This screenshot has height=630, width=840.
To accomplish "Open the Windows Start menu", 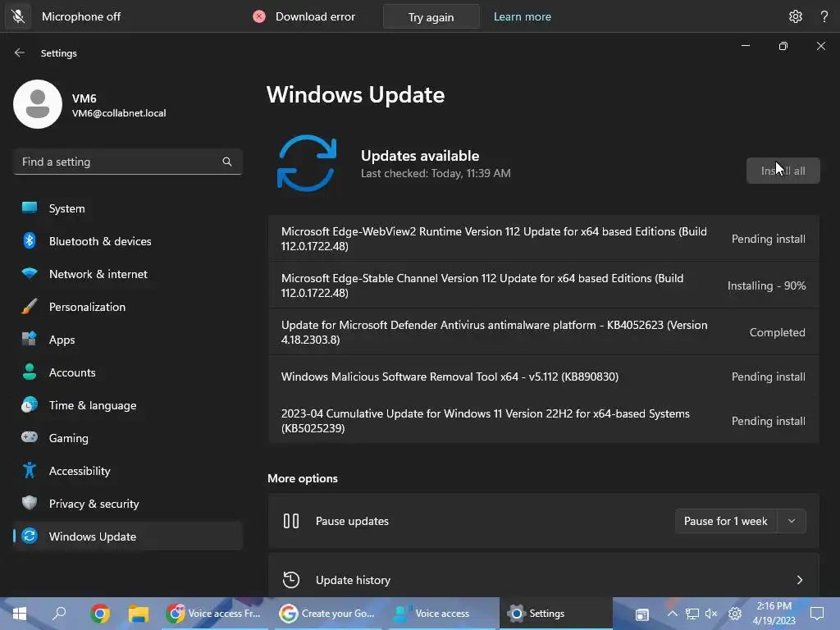I will coord(20,614).
